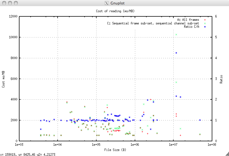The width and height of the screenshot is (229, 156).
Task: Click the 6000 y-axis tick label
Action: coord(14,79)
